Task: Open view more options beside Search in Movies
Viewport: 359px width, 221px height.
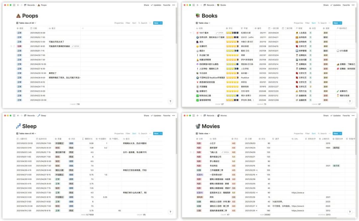Action: pyautogui.click(x=330, y=134)
